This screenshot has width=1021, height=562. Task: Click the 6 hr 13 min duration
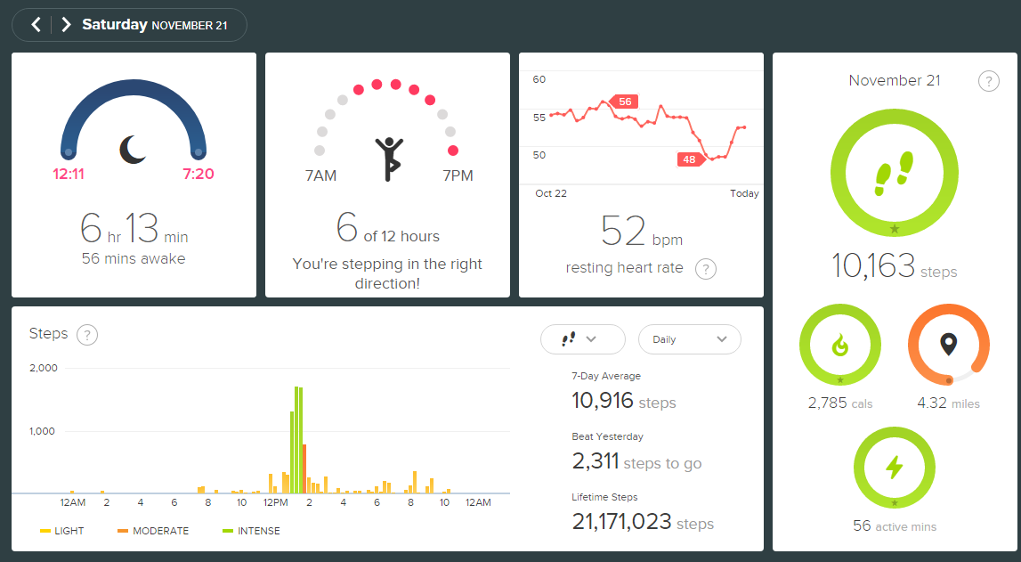point(134,228)
